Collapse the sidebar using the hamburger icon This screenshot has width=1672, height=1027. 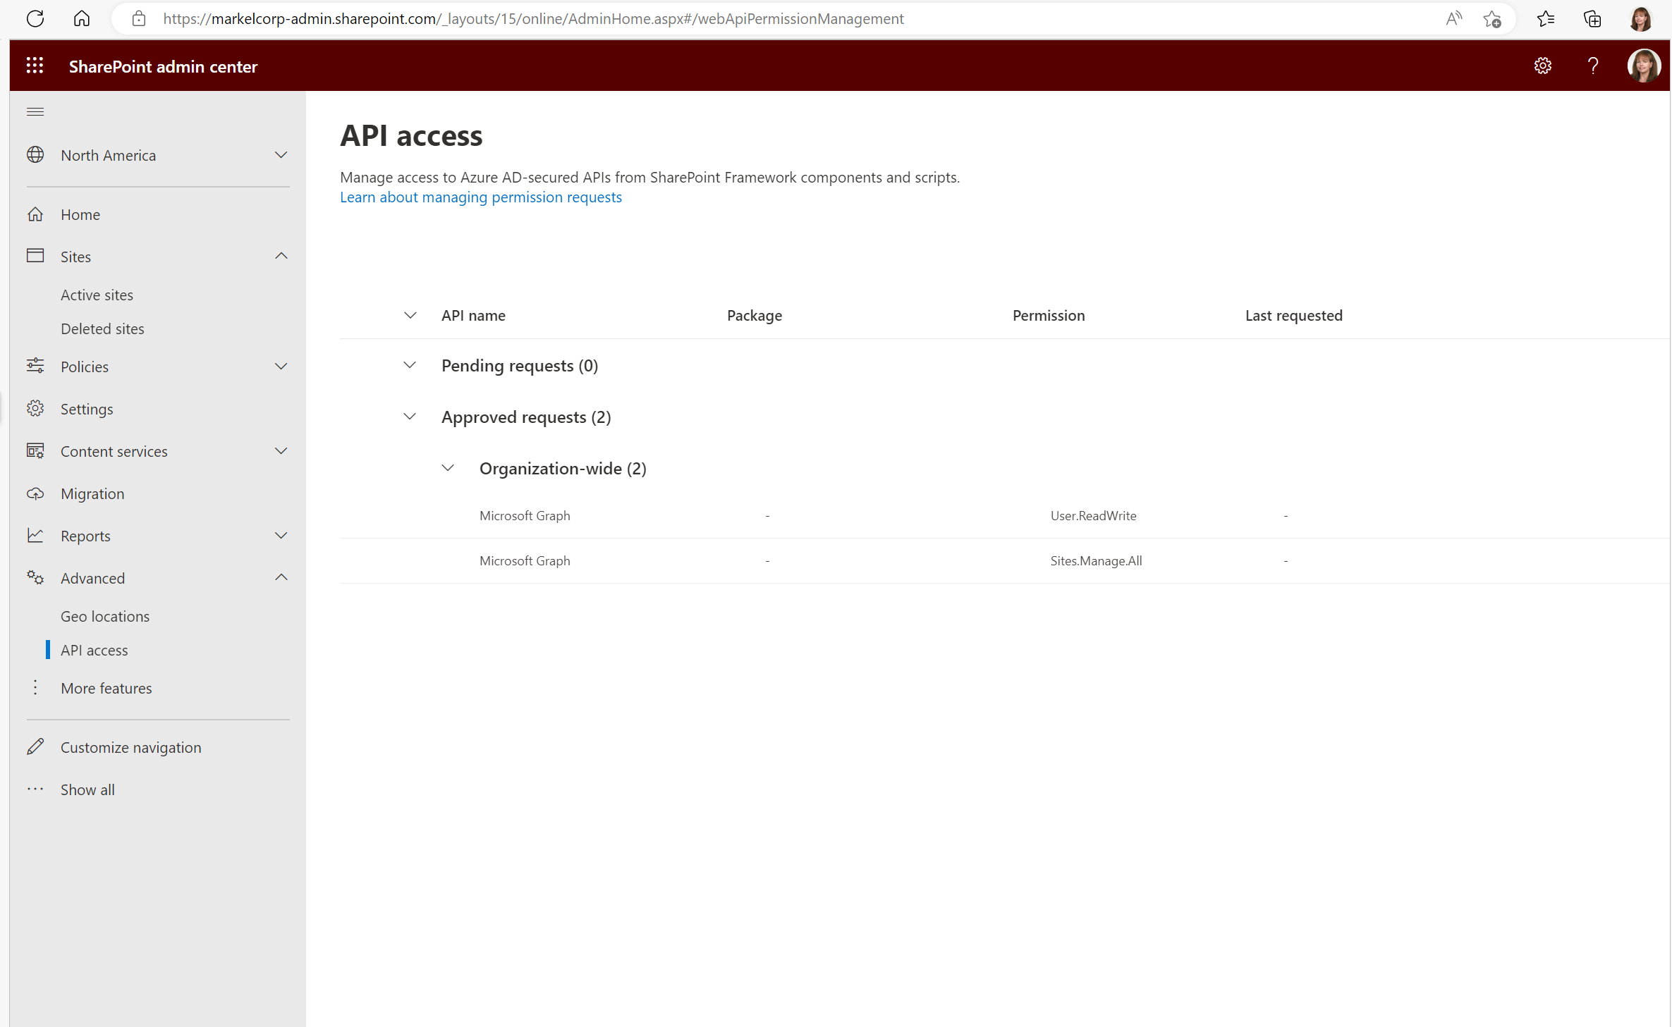tap(35, 111)
